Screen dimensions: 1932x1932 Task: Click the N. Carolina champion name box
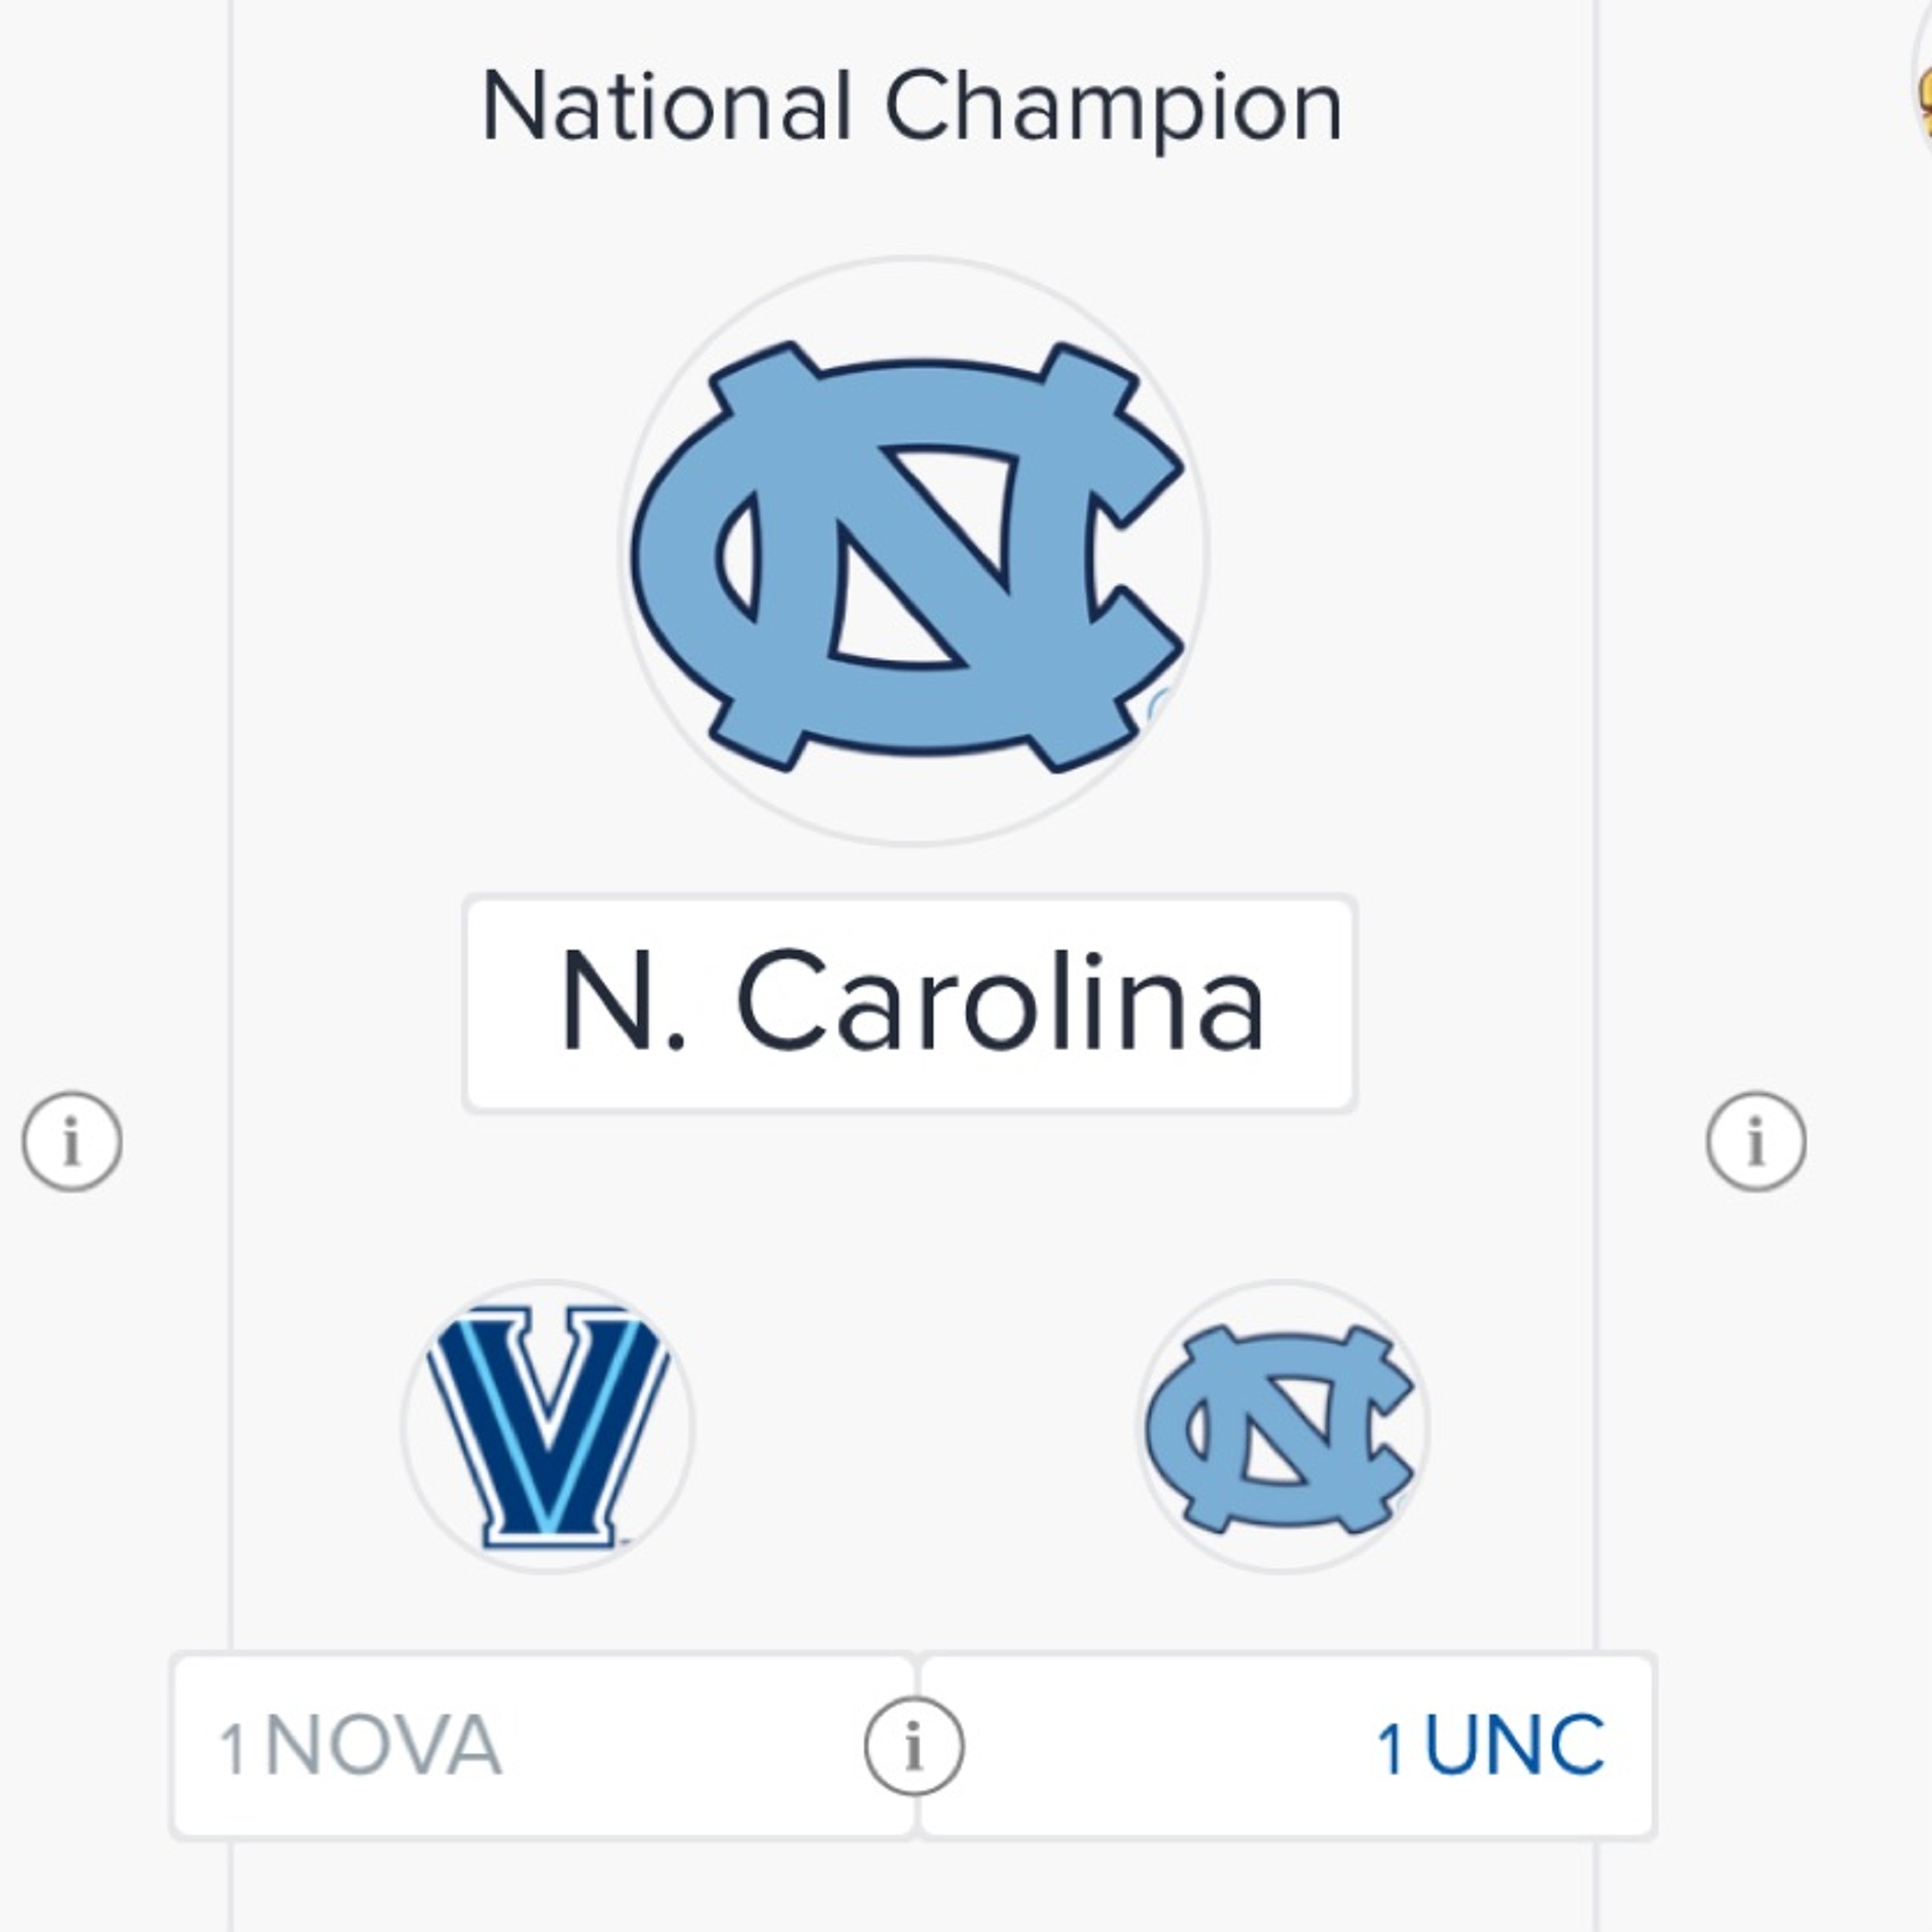coord(910,1003)
